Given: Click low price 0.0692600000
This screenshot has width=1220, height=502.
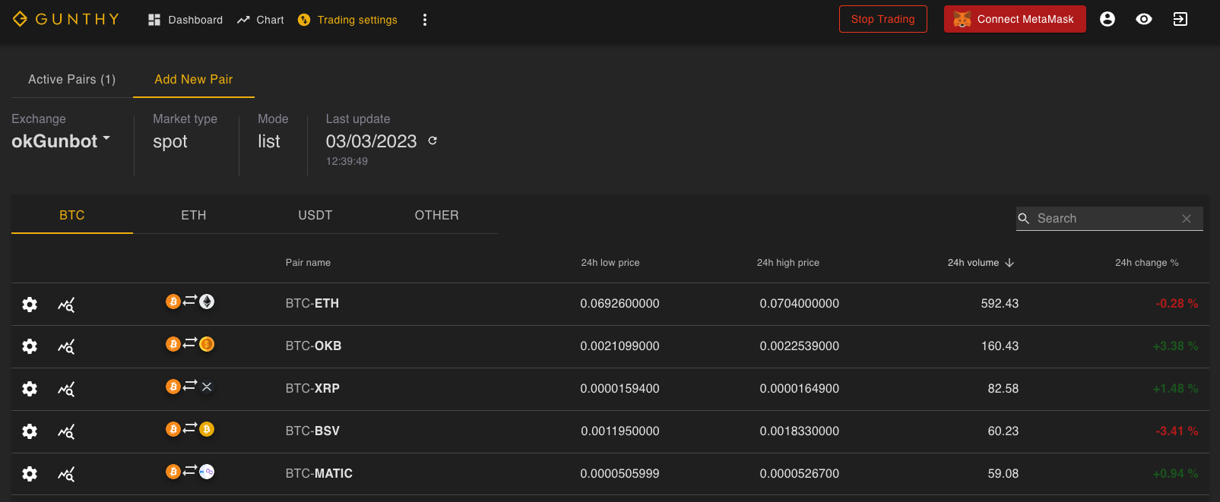Looking at the screenshot, I should 620,303.
